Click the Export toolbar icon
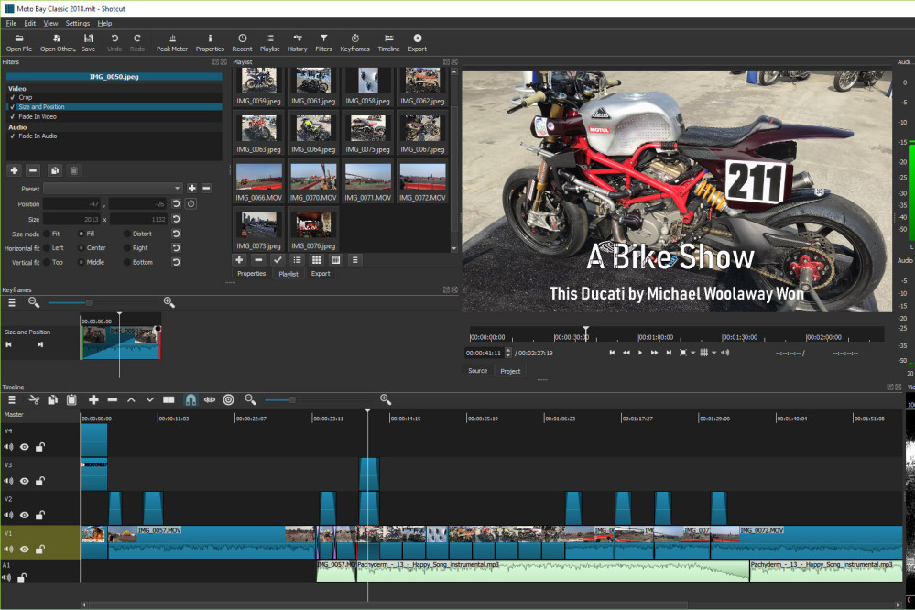The width and height of the screenshot is (915, 610). (x=418, y=43)
